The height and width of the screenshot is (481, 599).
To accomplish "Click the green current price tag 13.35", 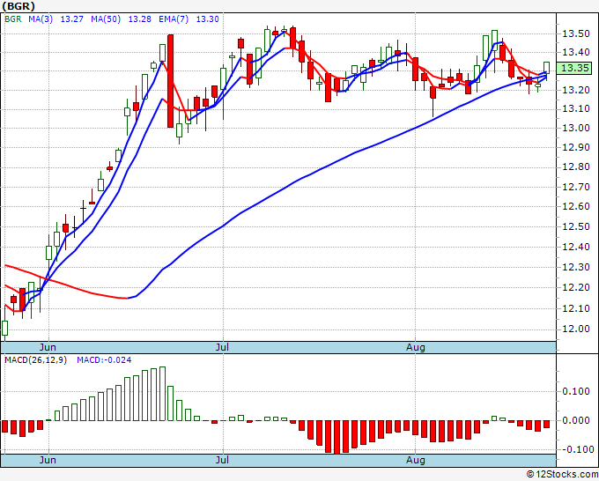I will 574,69.
